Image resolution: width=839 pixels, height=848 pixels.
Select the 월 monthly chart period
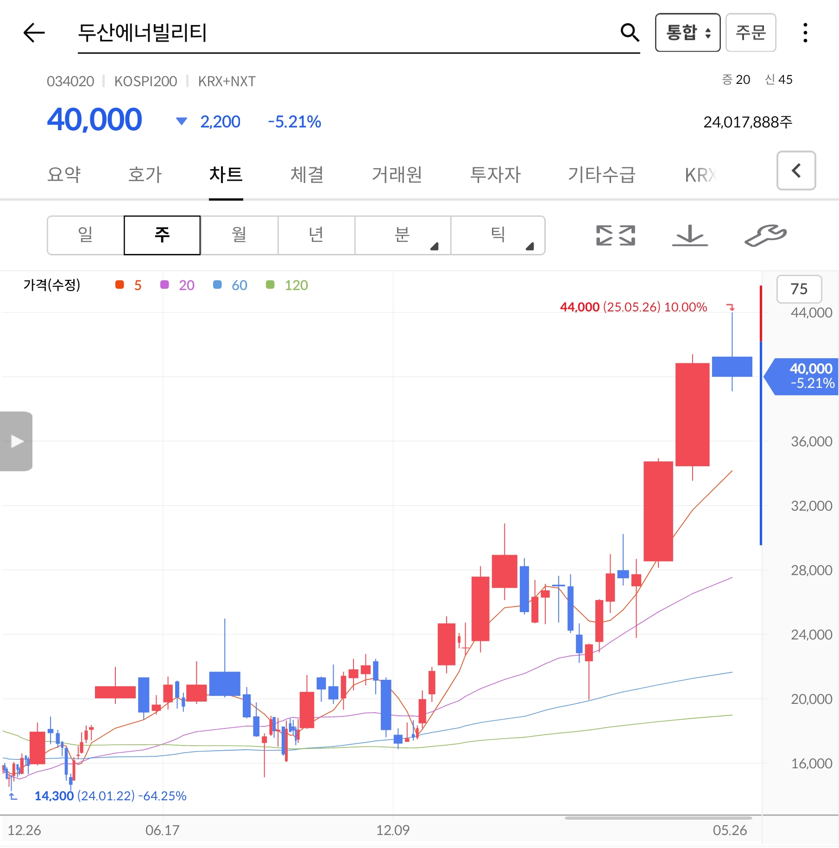(x=239, y=235)
